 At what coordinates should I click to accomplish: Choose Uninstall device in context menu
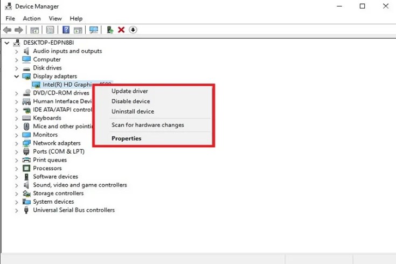[x=133, y=111]
